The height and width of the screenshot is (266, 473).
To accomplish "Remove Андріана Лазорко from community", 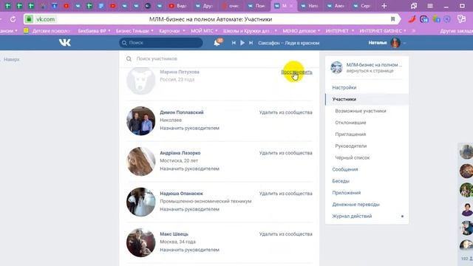I will 286,153.
